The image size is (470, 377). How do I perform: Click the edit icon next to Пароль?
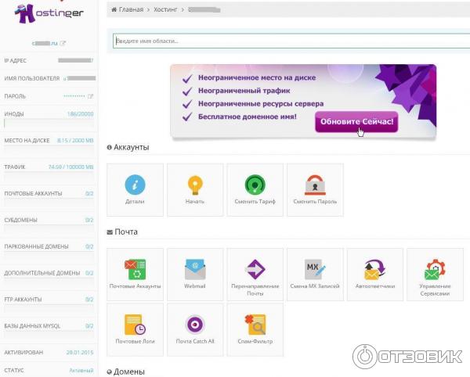click(x=90, y=96)
